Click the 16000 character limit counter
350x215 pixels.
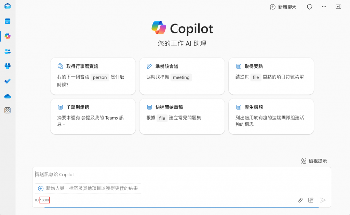(x=44, y=200)
